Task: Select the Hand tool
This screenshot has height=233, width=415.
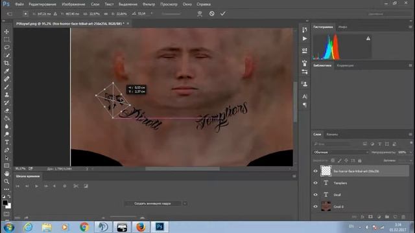Action: point(6,174)
